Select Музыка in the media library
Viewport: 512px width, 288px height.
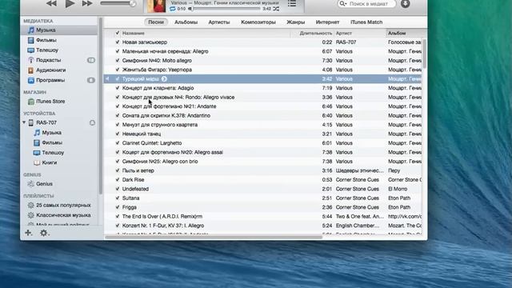pyautogui.click(x=58, y=30)
